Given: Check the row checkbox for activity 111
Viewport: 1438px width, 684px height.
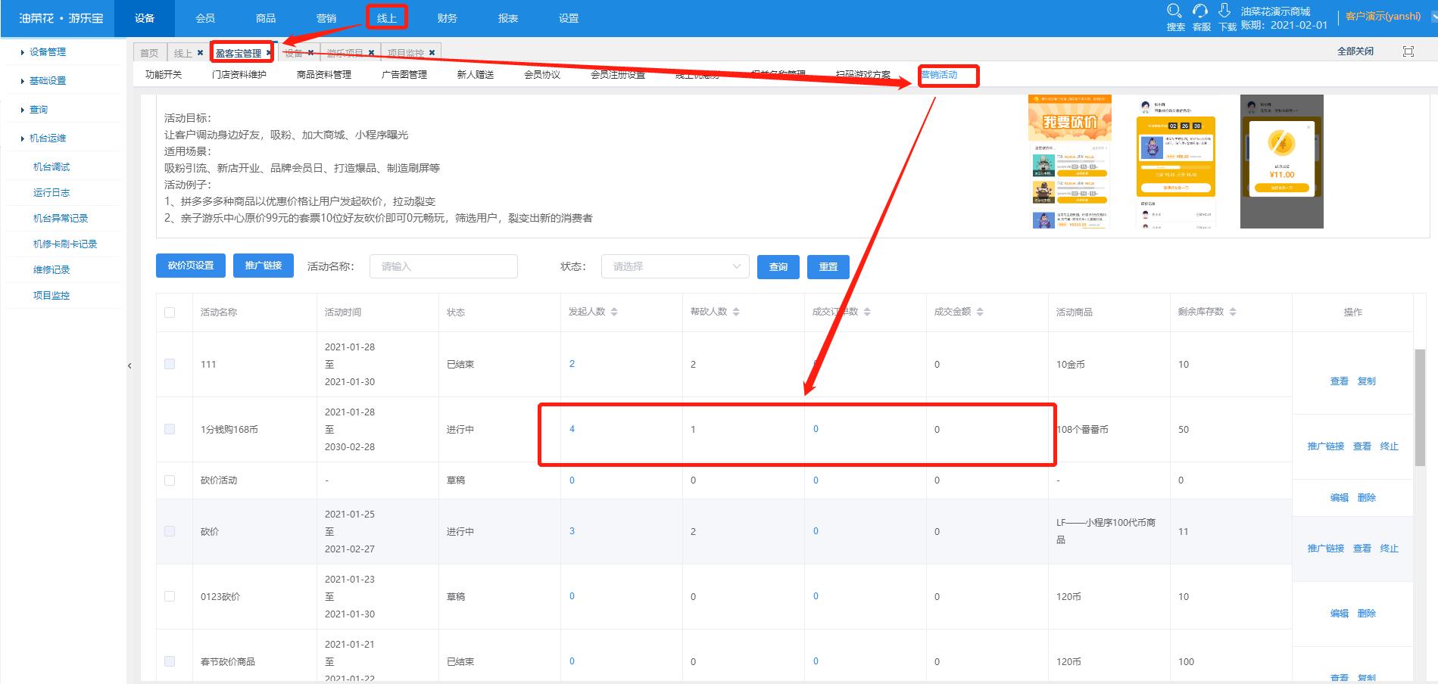Looking at the screenshot, I should pos(170,364).
